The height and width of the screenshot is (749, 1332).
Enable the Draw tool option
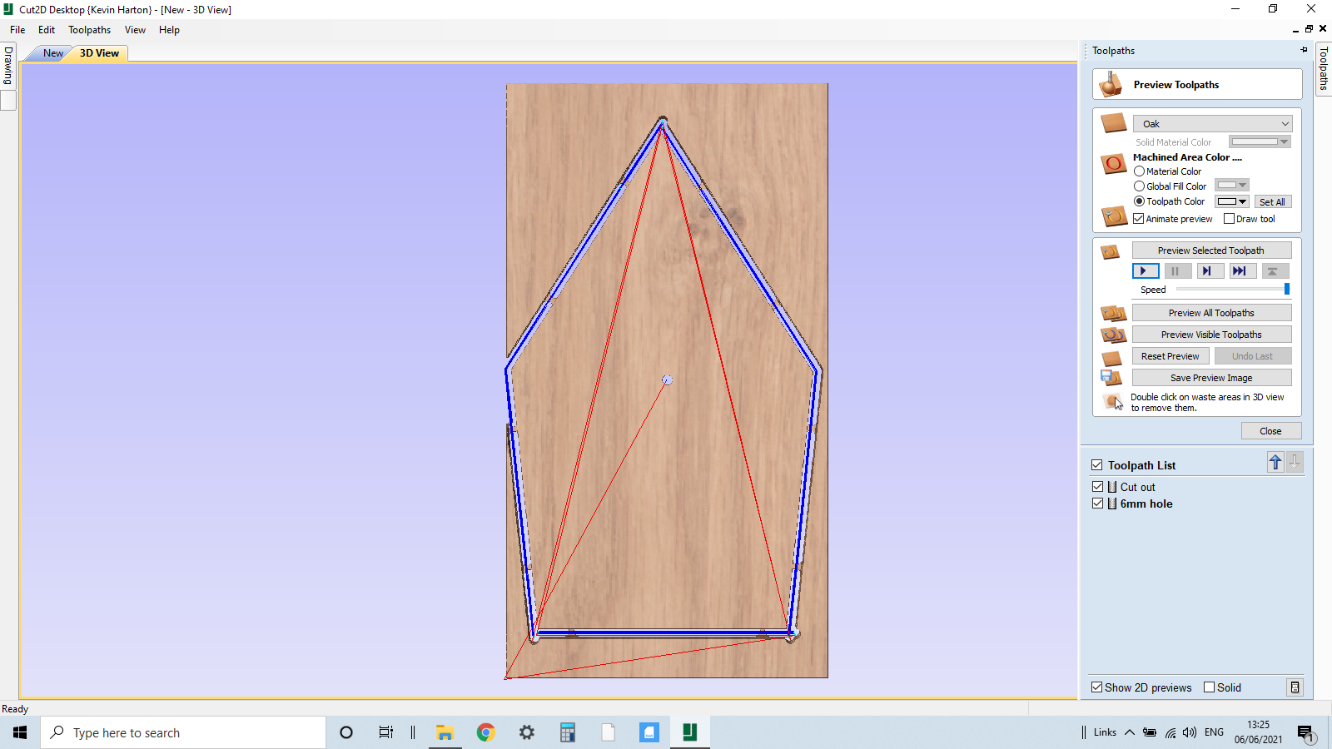pyautogui.click(x=1229, y=218)
